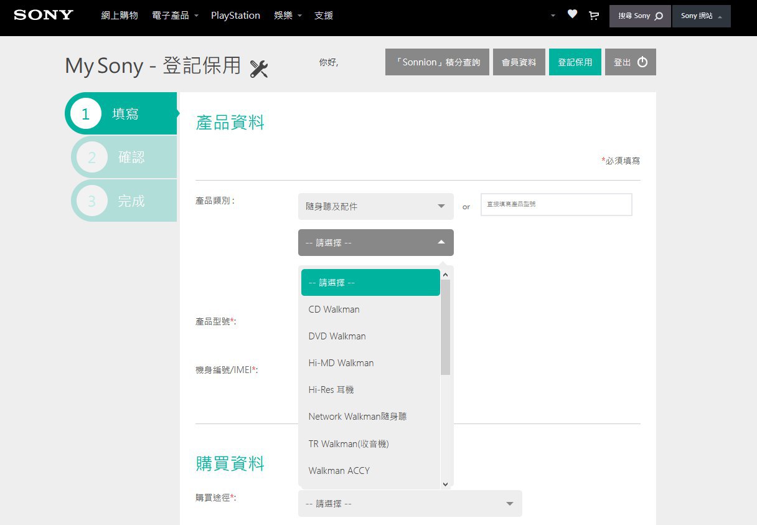Choose CD Walkman from the list
Viewport: 757px width, 525px height.
point(370,310)
